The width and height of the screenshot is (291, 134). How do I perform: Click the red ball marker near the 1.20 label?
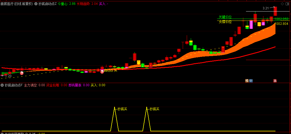tap(22, 73)
